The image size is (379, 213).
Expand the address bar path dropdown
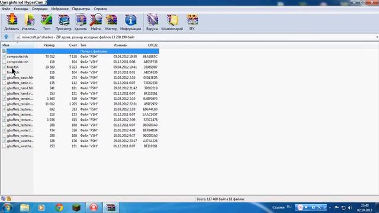(x=377, y=37)
